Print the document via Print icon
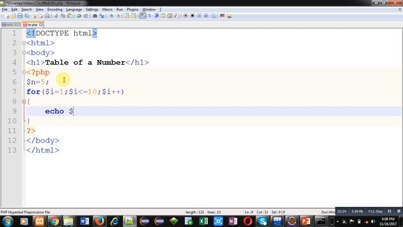The width and height of the screenshot is (403, 227). click(x=47, y=16)
